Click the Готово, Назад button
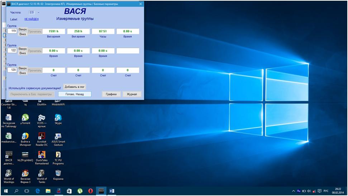 point(75,94)
